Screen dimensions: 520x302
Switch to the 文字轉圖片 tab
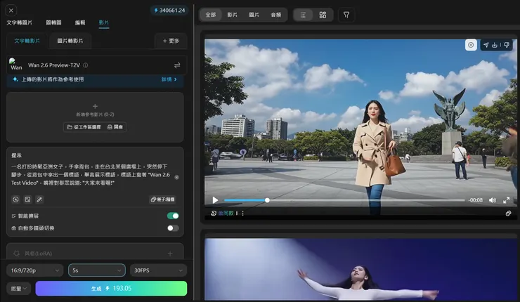(19, 22)
